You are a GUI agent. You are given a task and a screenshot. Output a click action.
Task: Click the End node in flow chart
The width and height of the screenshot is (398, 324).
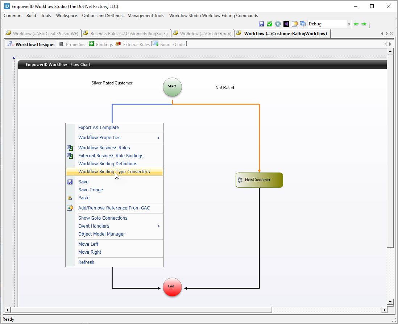(172, 287)
